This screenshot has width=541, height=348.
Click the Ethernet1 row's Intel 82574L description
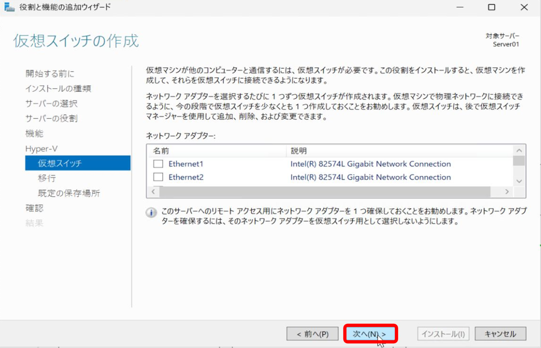point(371,164)
